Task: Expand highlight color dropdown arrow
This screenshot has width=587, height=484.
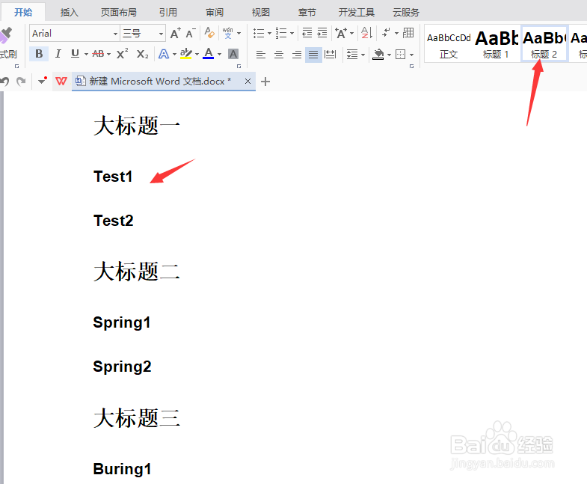Action: point(197,55)
